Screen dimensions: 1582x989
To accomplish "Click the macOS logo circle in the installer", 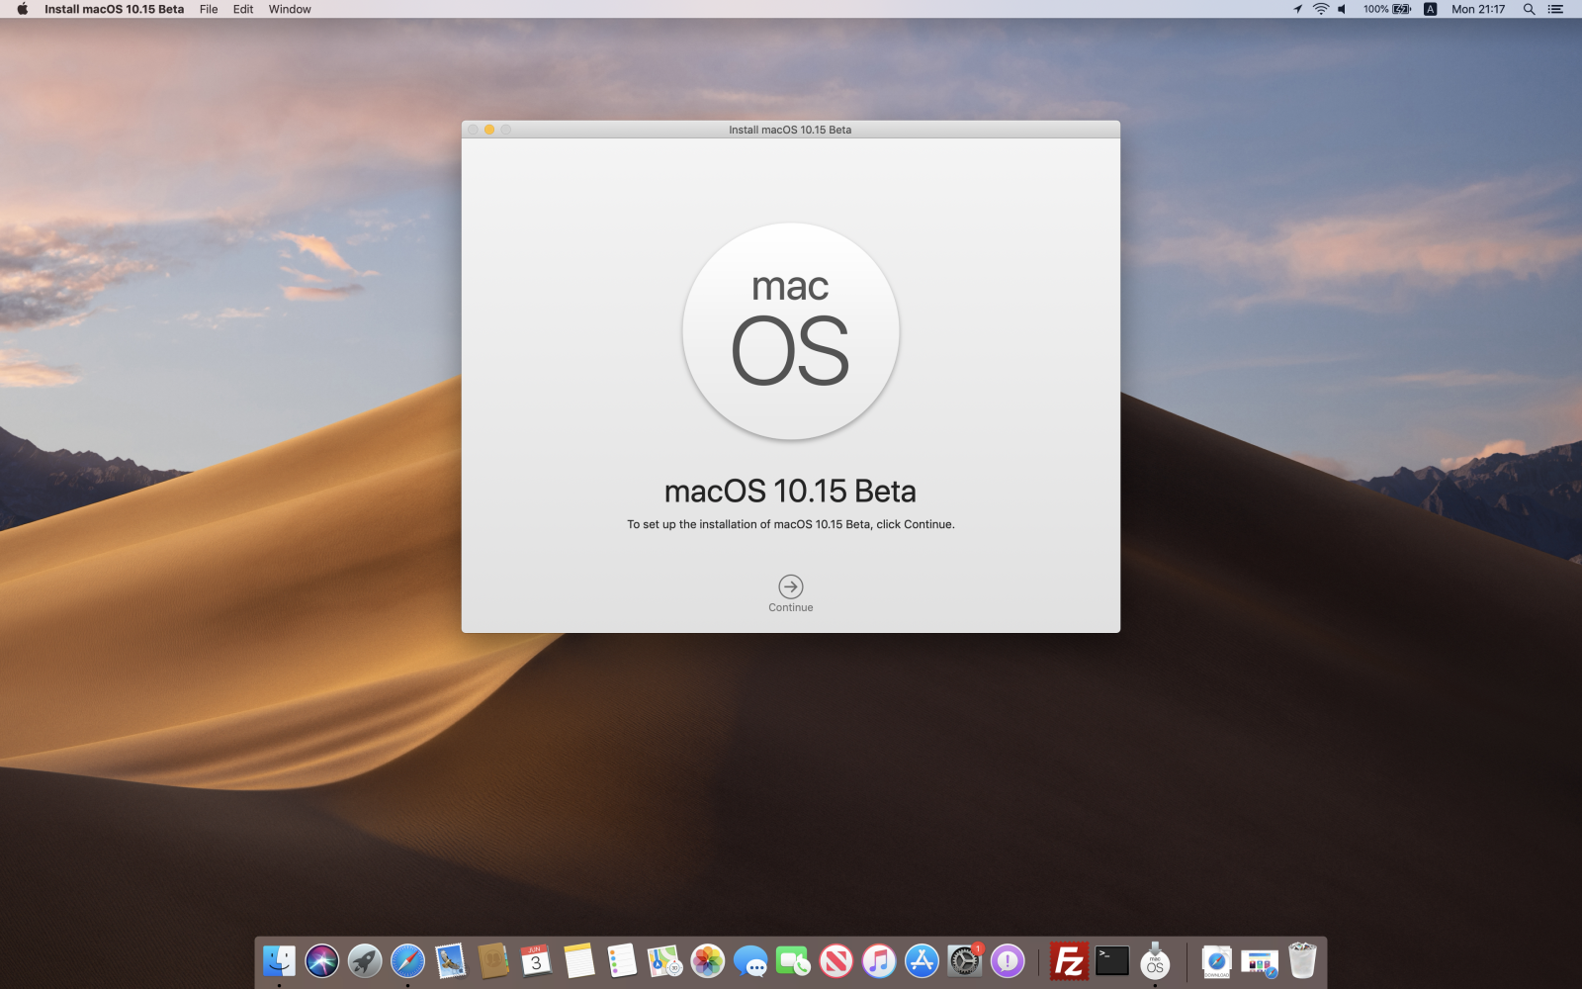I will coord(791,331).
